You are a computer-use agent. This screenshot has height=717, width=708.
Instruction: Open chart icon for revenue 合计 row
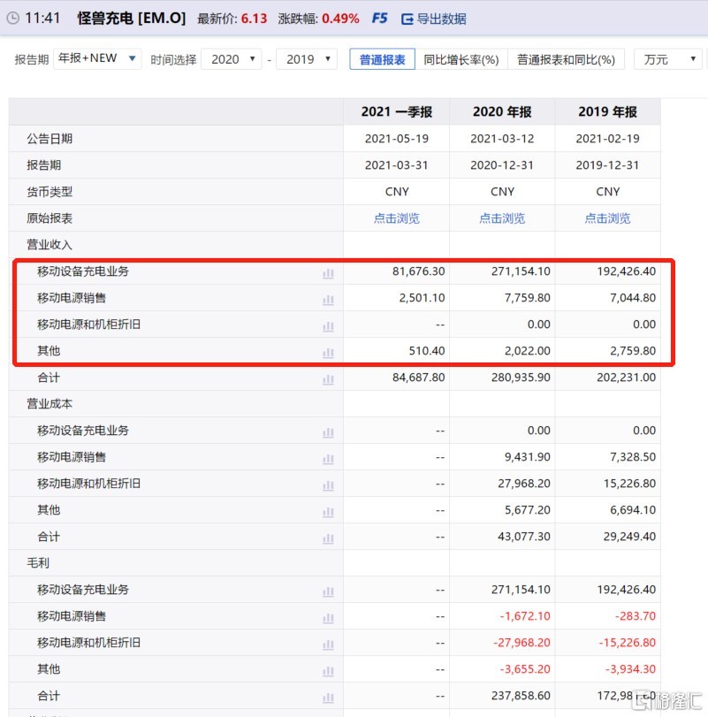click(x=328, y=379)
